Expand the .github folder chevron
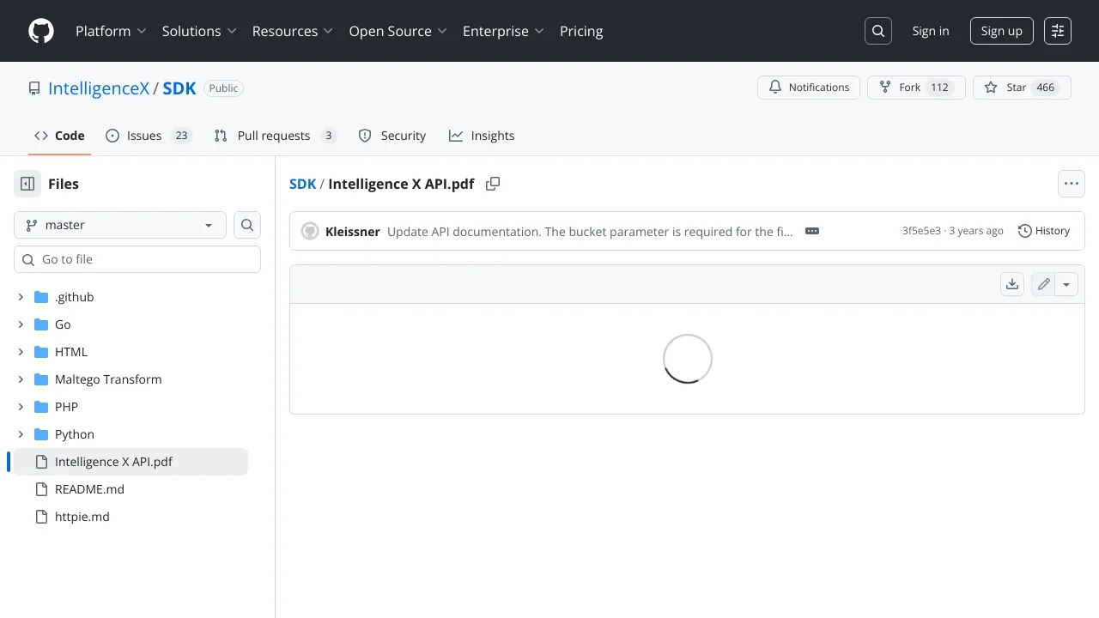Image resolution: width=1099 pixels, height=618 pixels. coord(21,297)
